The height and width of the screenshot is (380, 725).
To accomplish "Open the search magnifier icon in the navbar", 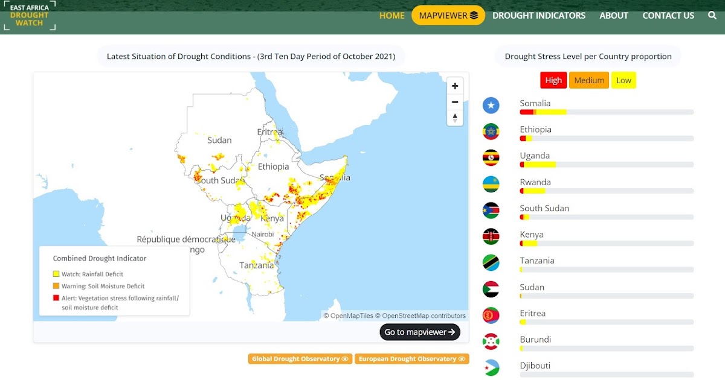I will tap(712, 15).
